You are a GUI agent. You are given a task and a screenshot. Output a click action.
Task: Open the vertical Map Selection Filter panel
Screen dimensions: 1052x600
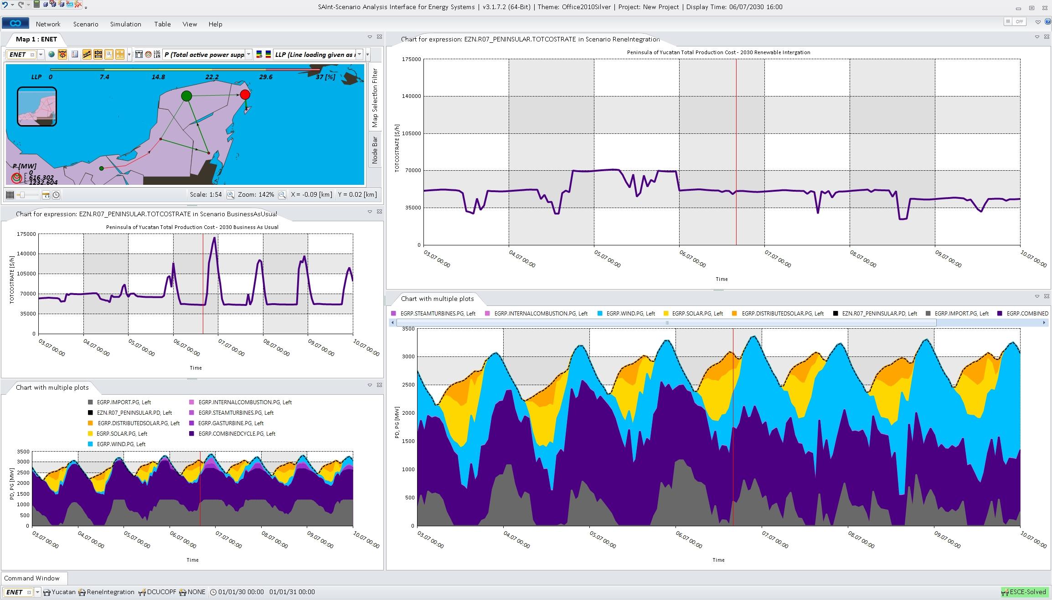point(375,97)
